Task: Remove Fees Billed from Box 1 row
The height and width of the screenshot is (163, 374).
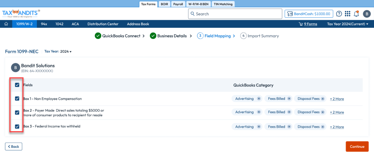Action: coord(289,99)
